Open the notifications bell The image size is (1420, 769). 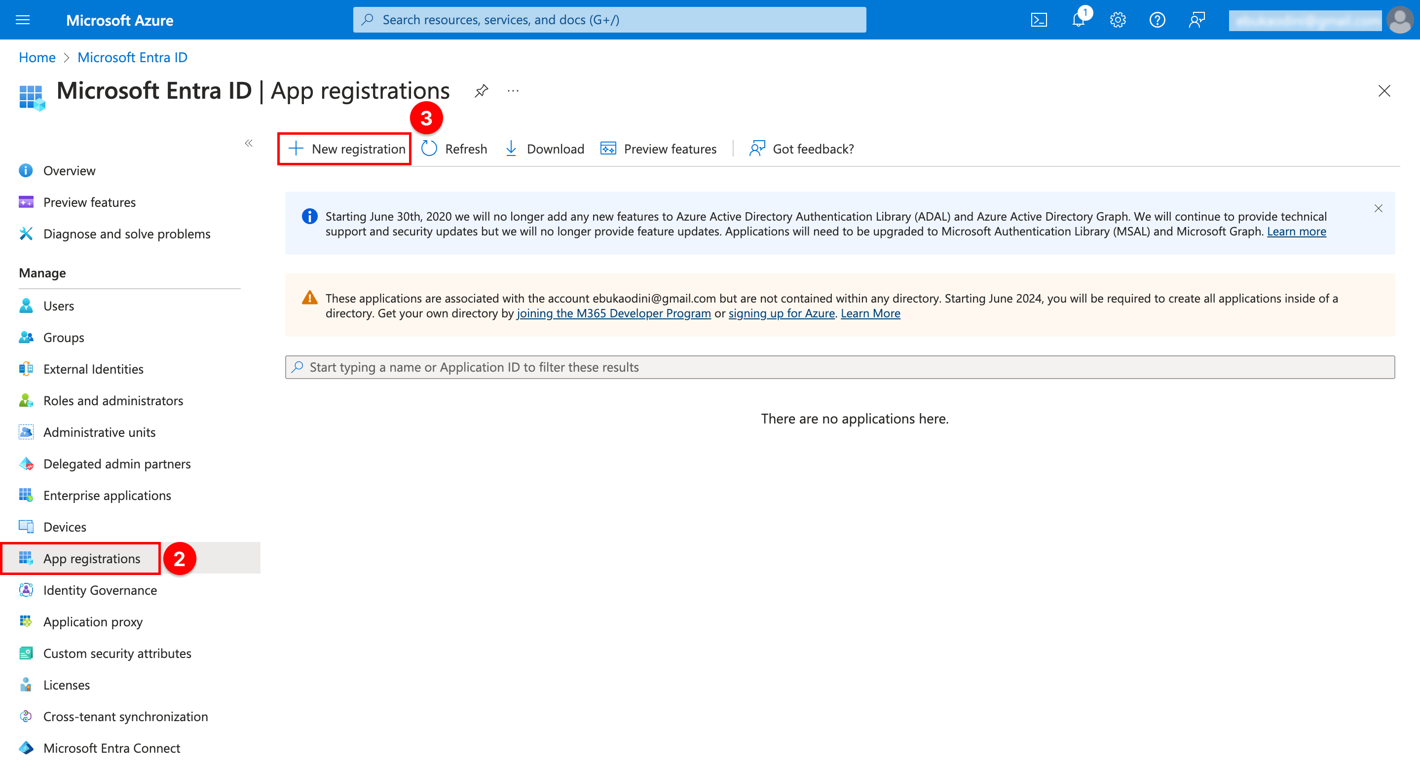tap(1078, 20)
